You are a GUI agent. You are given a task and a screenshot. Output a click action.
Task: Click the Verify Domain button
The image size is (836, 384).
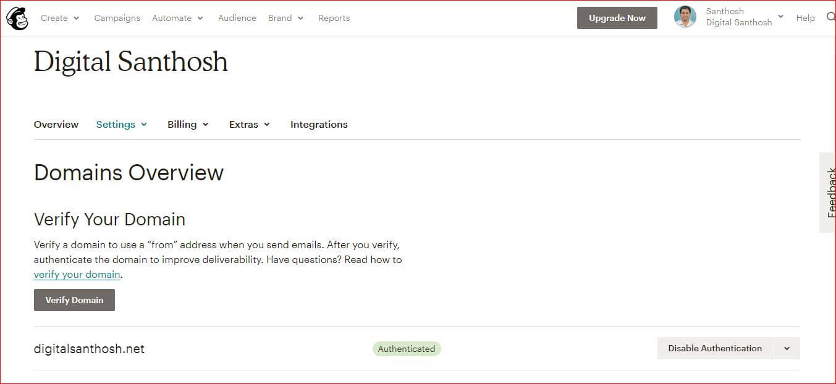[x=74, y=300]
